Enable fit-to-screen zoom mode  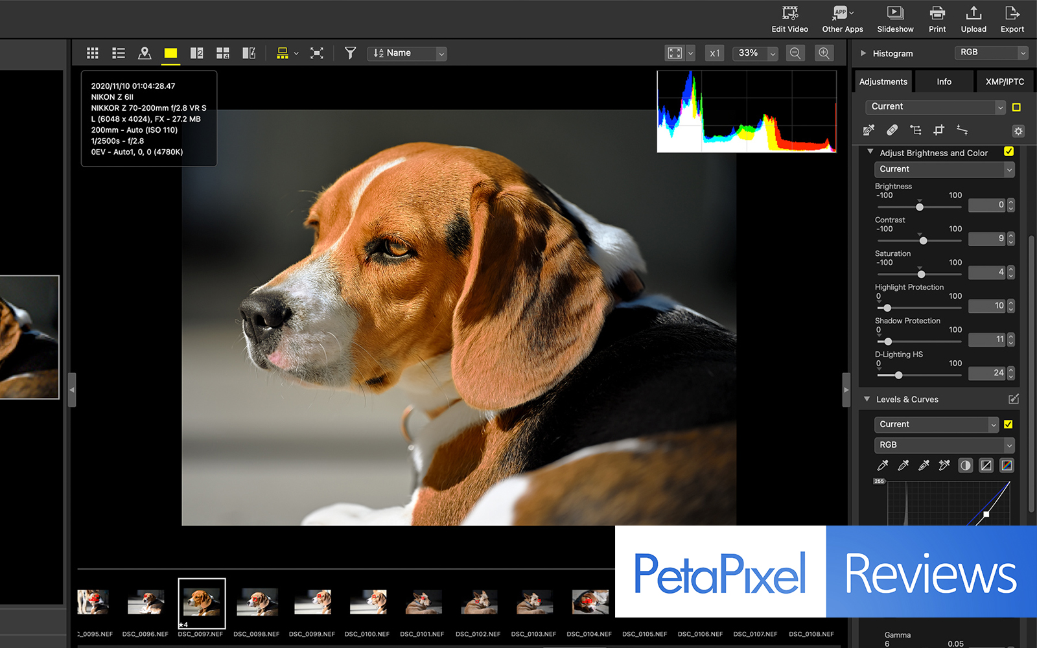[x=675, y=53]
